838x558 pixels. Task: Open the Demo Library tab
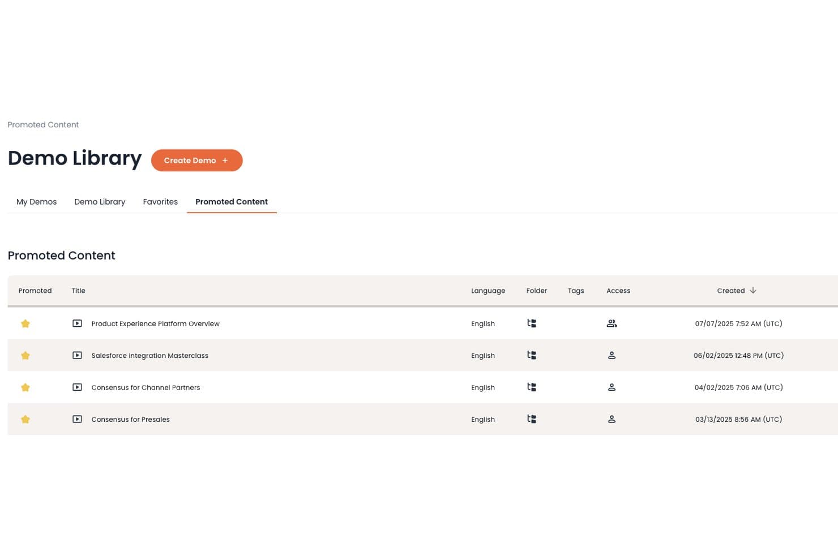[x=100, y=202]
